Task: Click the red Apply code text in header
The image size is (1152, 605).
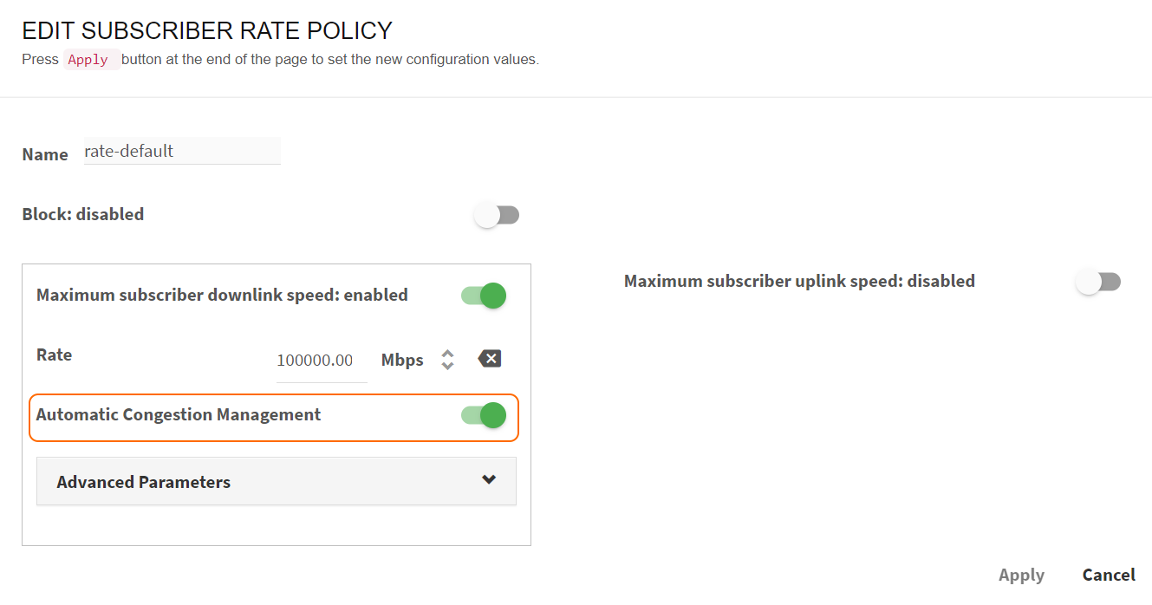Action: 88,60
